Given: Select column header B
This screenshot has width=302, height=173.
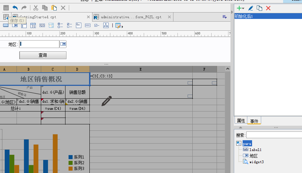Looking at the screenshot, I should [29, 69].
